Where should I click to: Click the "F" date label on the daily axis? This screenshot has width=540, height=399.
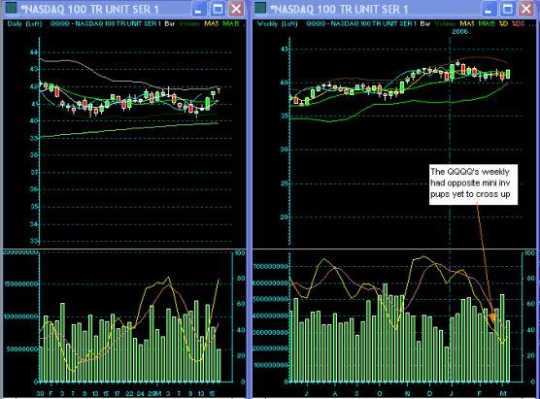pyautogui.click(x=51, y=393)
